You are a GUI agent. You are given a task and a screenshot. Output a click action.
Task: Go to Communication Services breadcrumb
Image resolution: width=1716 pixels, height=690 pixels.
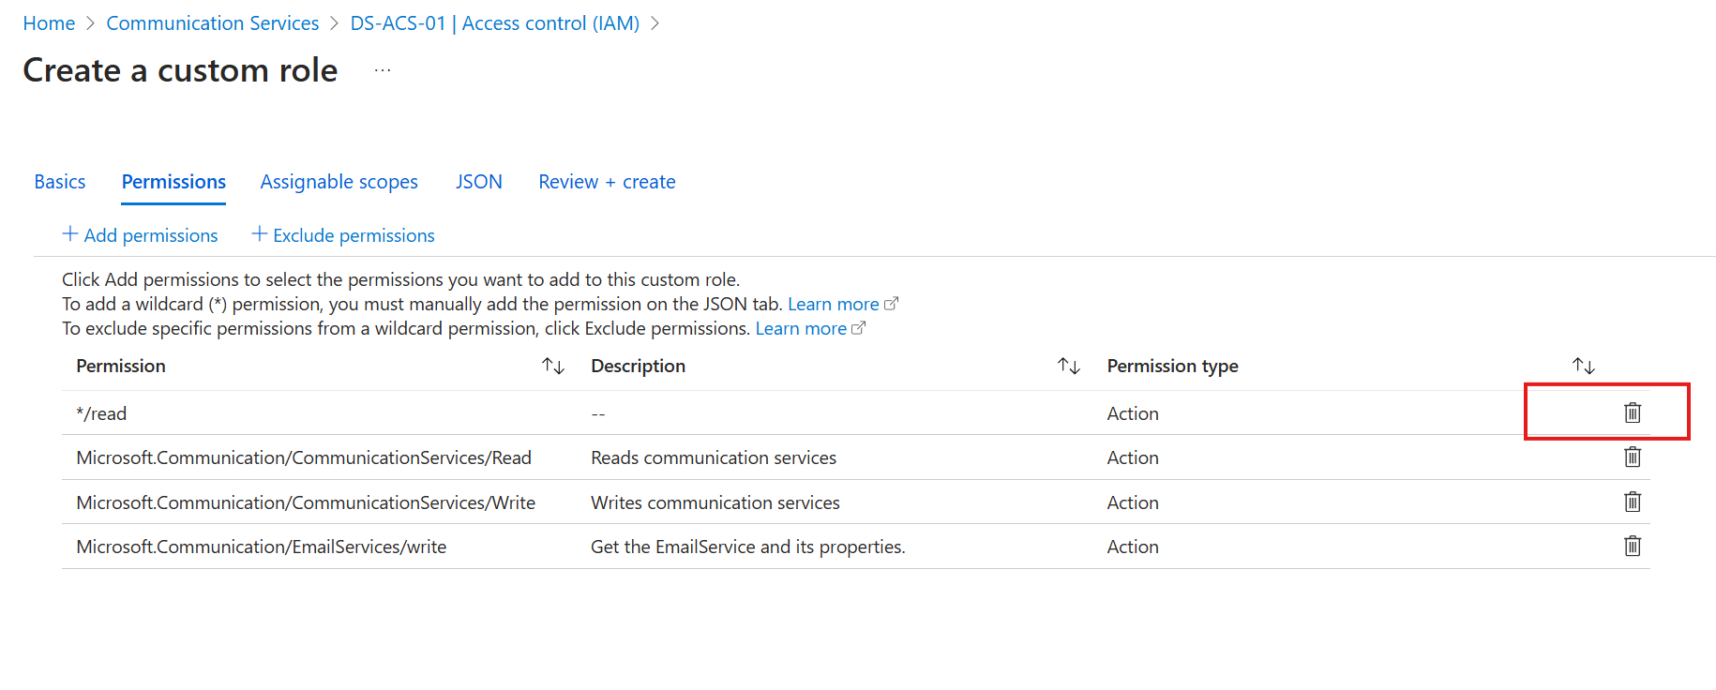point(213,23)
